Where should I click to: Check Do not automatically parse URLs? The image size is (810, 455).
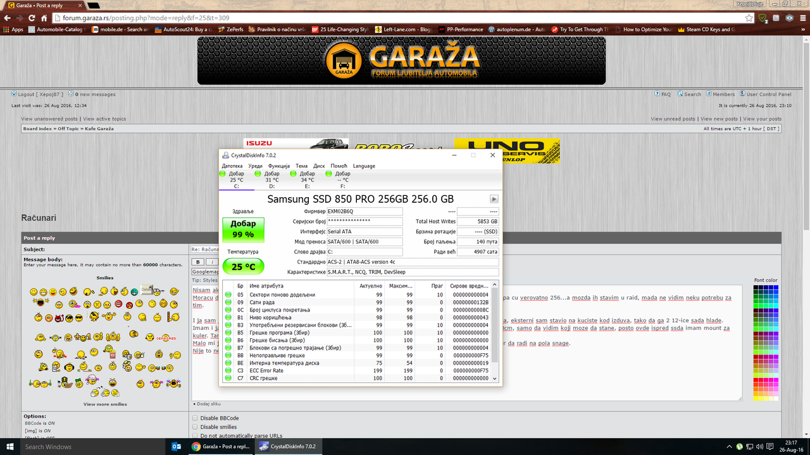coord(195,435)
